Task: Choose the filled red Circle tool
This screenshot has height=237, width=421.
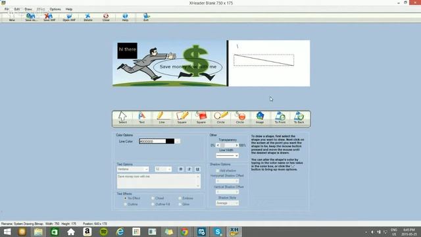Action: click(240, 118)
